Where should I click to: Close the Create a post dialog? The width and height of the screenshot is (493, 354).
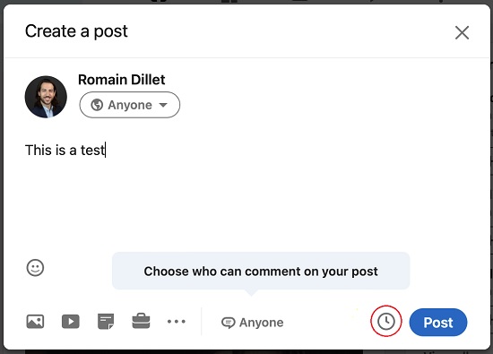pos(462,32)
